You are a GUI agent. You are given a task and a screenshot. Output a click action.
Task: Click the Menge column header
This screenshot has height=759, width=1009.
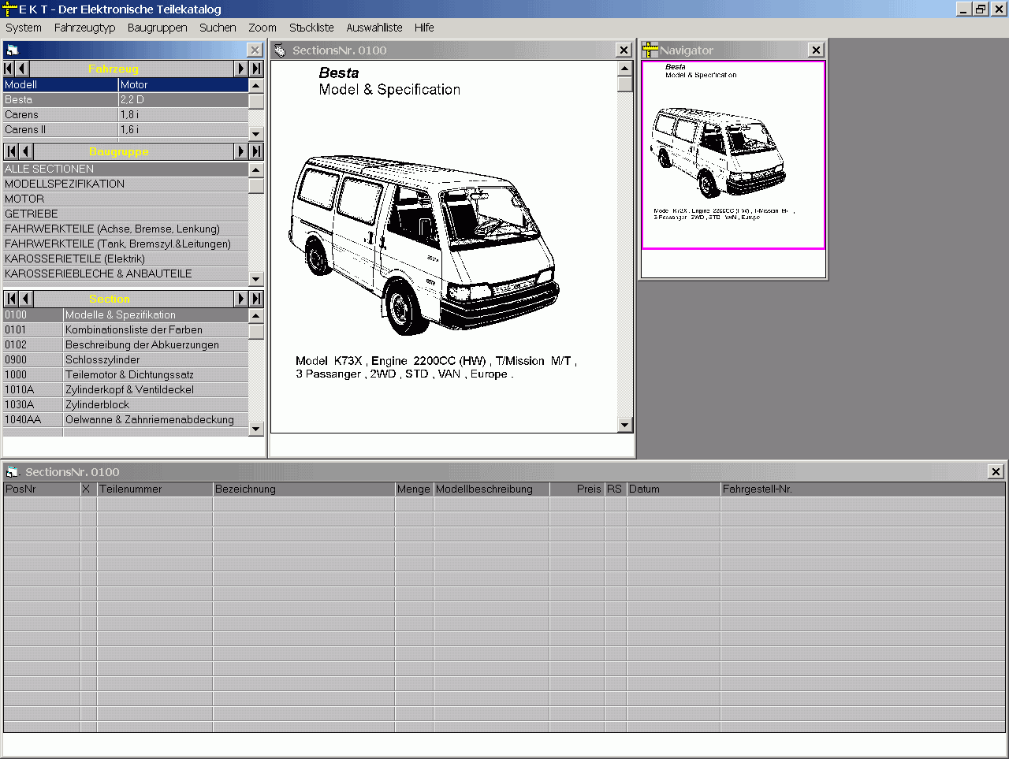(414, 489)
